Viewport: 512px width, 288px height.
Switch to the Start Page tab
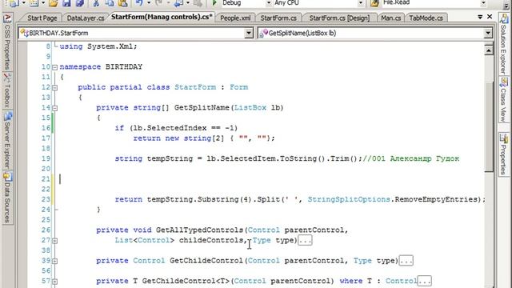coord(42,18)
